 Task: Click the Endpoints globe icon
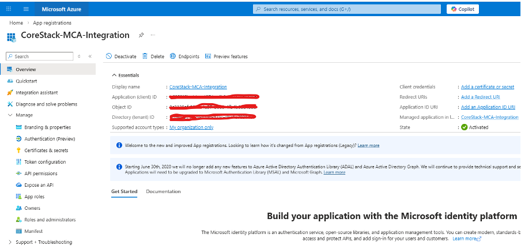pyautogui.click(x=173, y=56)
